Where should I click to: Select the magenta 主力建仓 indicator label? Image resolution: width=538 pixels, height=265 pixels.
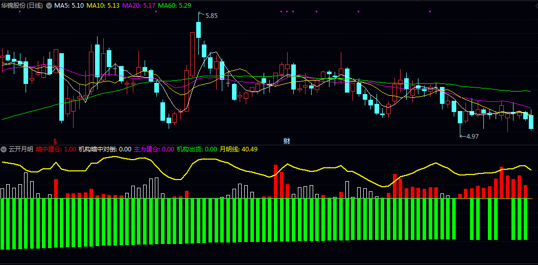154,149
